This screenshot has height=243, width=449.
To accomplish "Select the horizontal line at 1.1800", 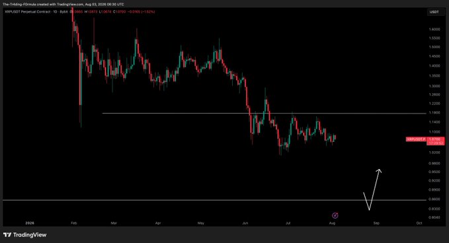I will coord(264,114).
